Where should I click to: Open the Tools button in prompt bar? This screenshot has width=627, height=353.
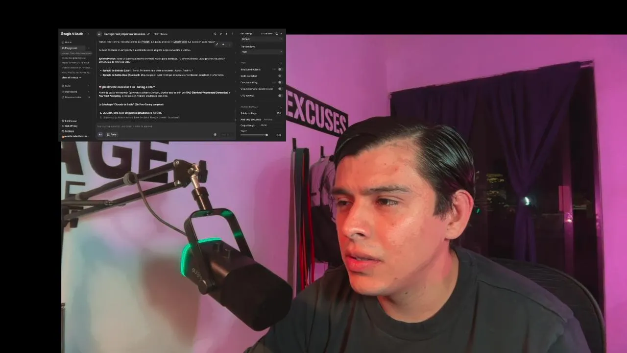point(112,134)
